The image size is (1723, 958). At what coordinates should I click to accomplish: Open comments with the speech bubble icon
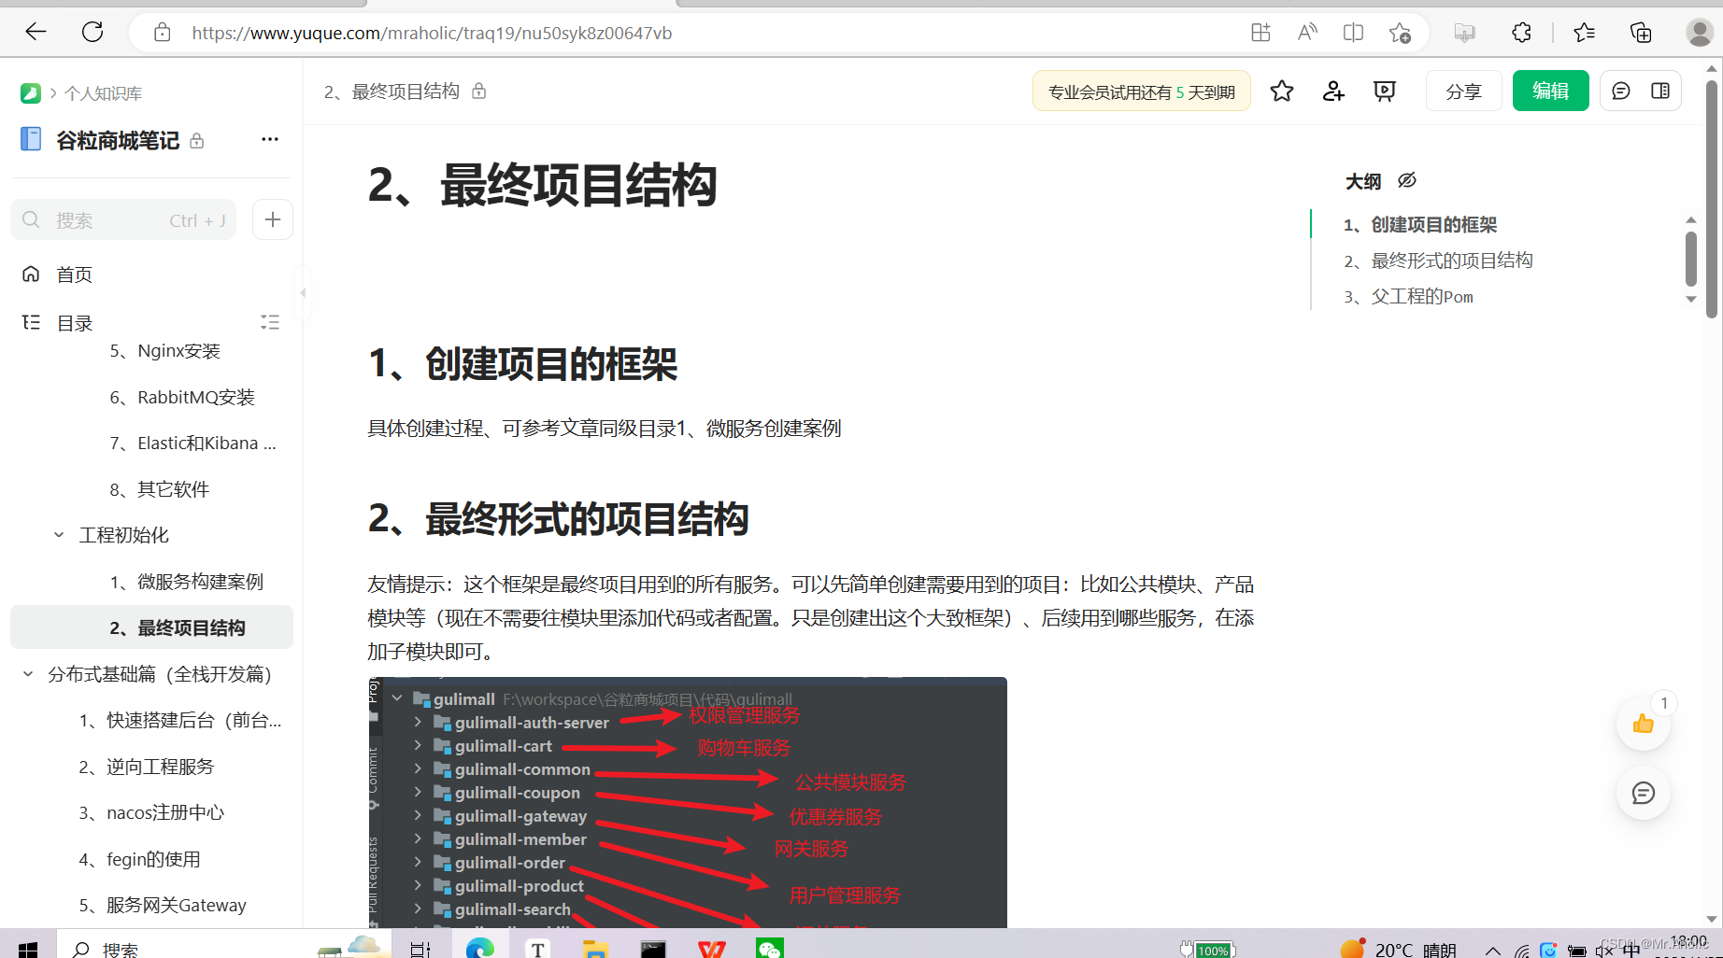pyautogui.click(x=1620, y=91)
